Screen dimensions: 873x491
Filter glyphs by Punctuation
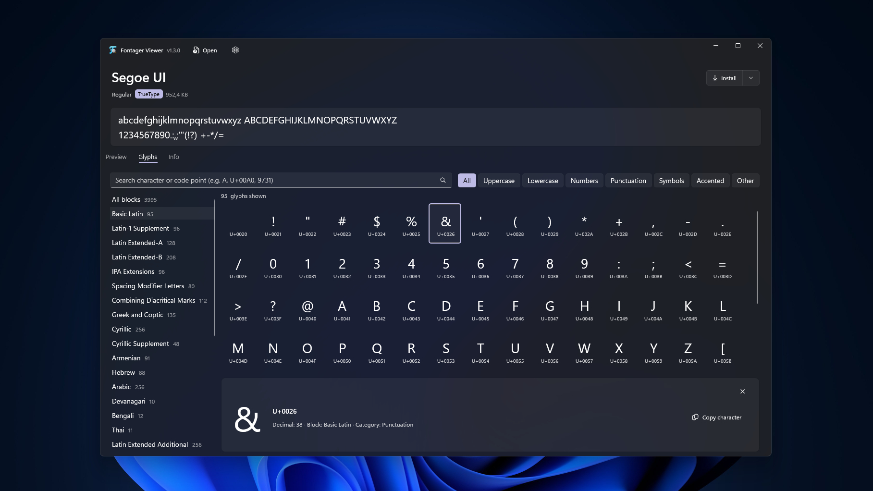coord(628,181)
